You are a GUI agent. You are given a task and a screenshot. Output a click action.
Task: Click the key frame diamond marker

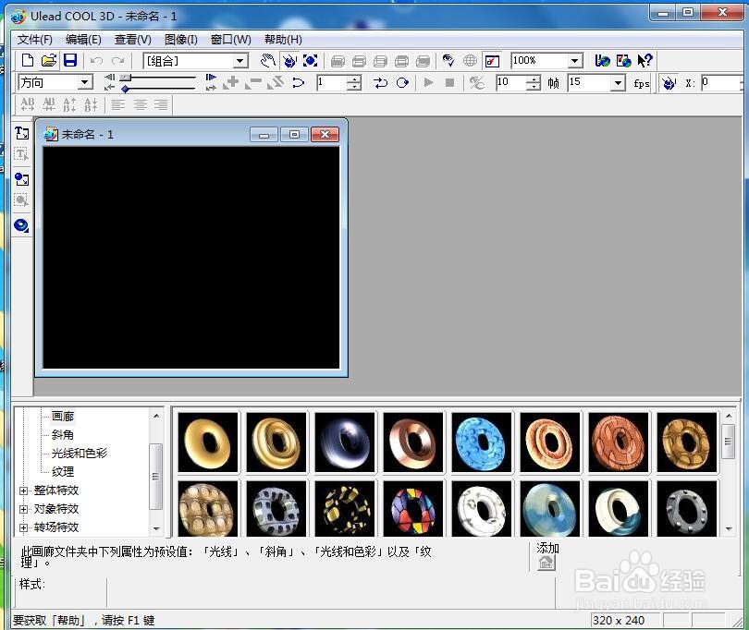tap(125, 89)
